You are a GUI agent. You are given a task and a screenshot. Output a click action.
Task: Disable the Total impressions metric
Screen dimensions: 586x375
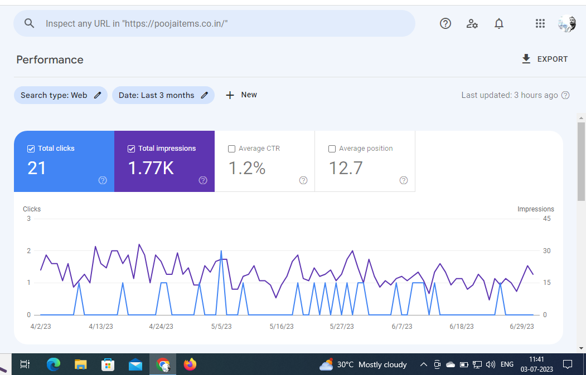pyautogui.click(x=131, y=148)
